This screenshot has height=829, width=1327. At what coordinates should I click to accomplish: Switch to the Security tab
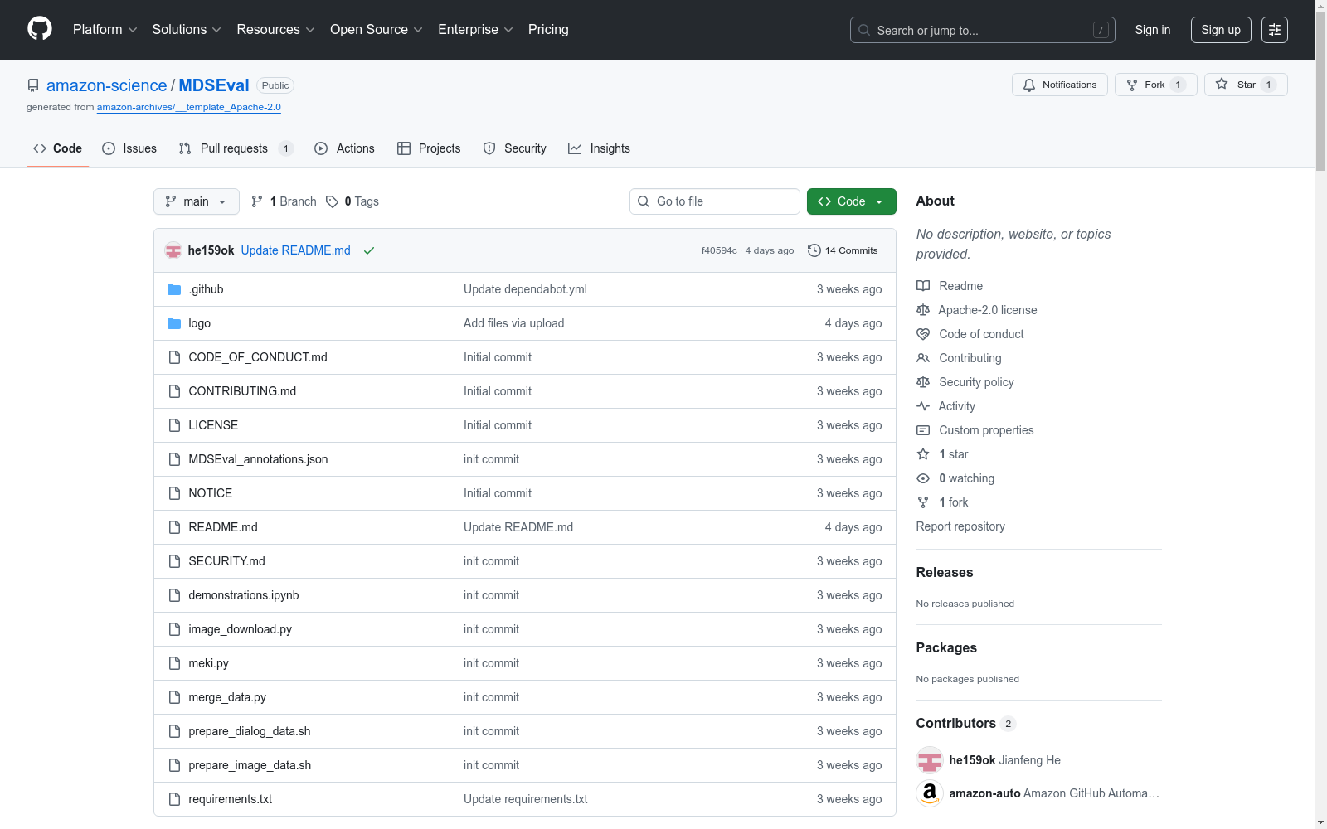514,148
